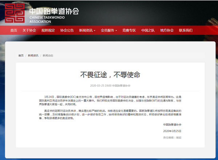The width and height of the screenshot is (218, 160).
Task: Select 规则规定 in the navigation bar
Action: coord(48,30)
